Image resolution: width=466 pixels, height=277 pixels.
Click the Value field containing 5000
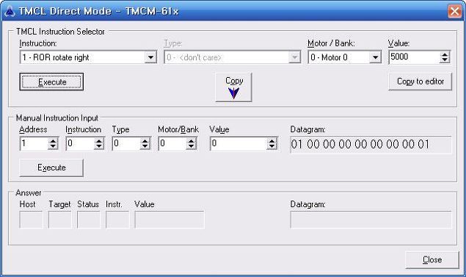tap(415, 57)
